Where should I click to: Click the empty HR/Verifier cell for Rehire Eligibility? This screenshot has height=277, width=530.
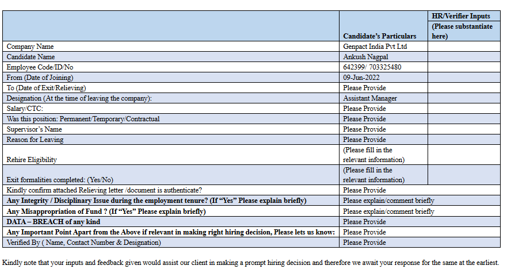point(464,155)
